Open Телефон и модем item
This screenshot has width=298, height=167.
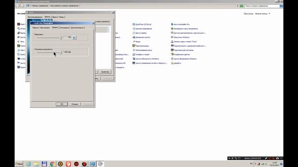click(x=141, y=55)
